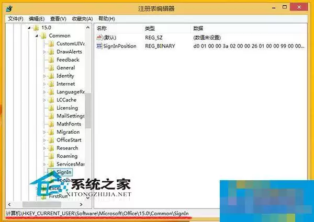Select the Feedback folder icon
Image resolution: width=314 pixels, height=222 pixels.
point(51,60)
